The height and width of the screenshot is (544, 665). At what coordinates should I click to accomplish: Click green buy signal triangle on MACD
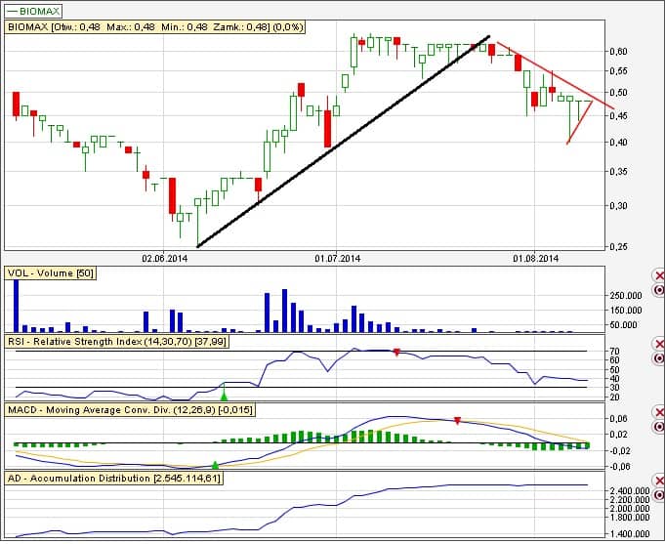(x=215, y=465)
